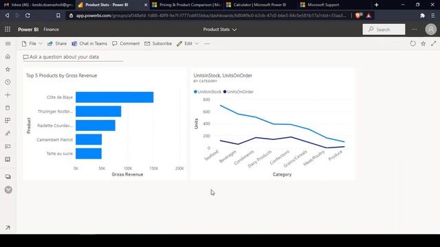Open Recent clock icon in sidebar
The width and height of the screenshot is (440, 247).
coord(8,82)
